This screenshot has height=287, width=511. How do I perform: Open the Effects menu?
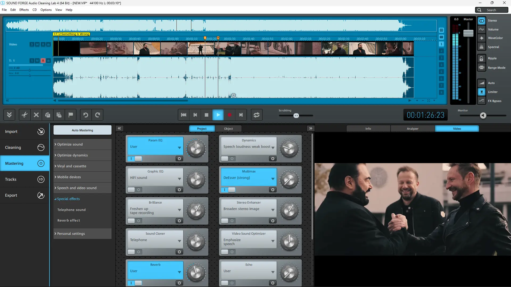click(24, 10)
